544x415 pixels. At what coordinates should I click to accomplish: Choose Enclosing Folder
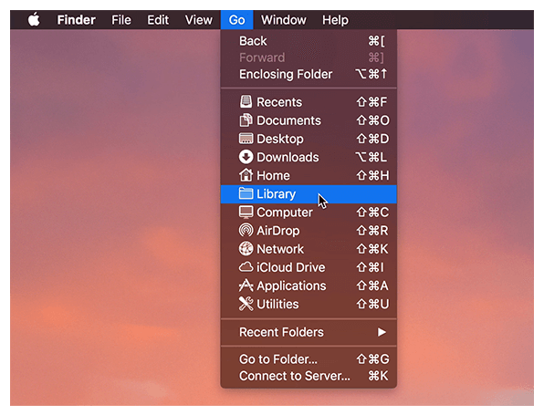coord(309,74)
